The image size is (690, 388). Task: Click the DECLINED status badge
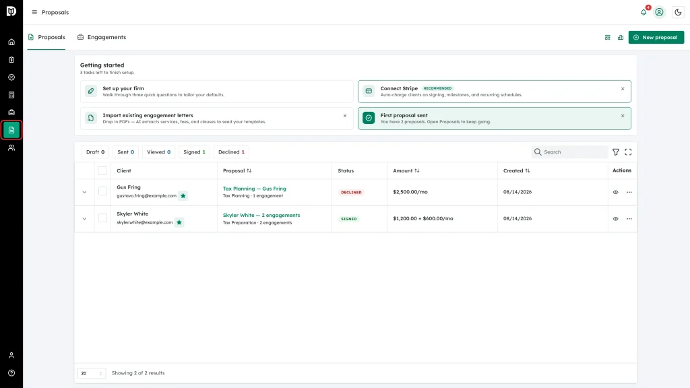(351, 192)
